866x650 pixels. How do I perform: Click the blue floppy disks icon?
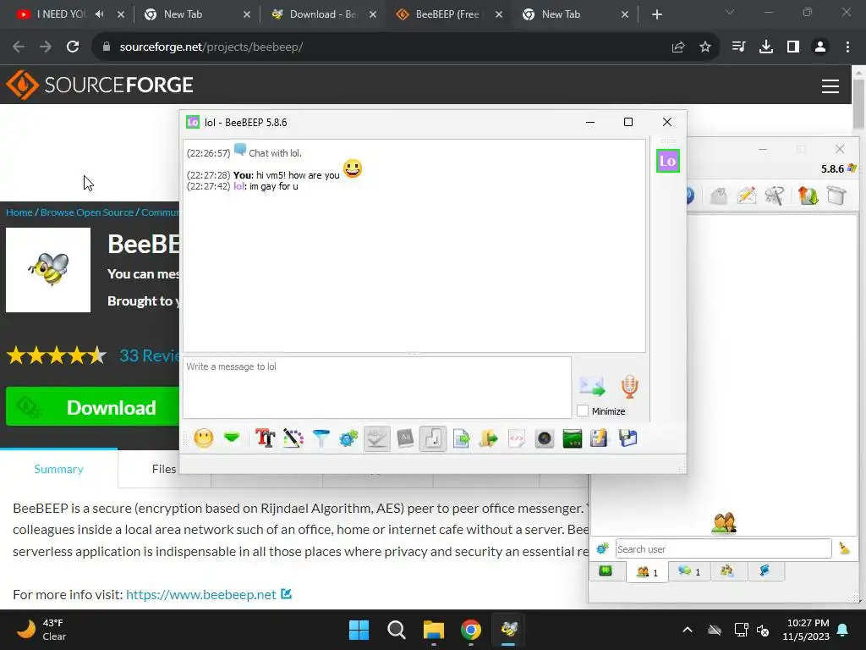pyautogui.click(x=628, y=439)
